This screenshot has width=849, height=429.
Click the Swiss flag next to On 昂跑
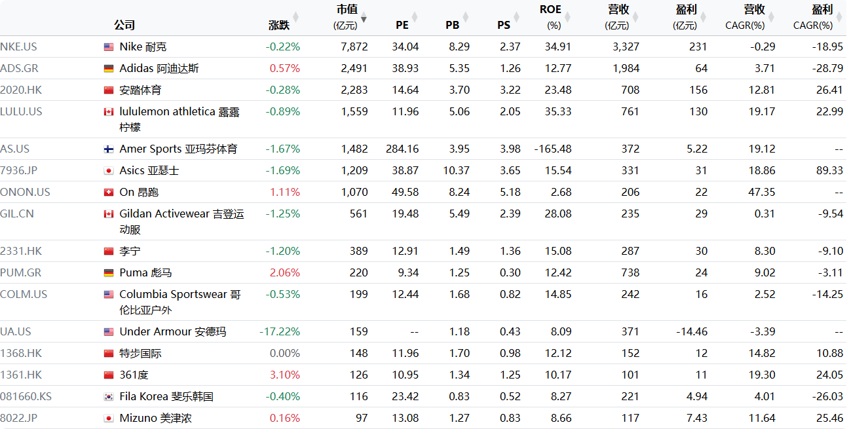click(109, 193)
